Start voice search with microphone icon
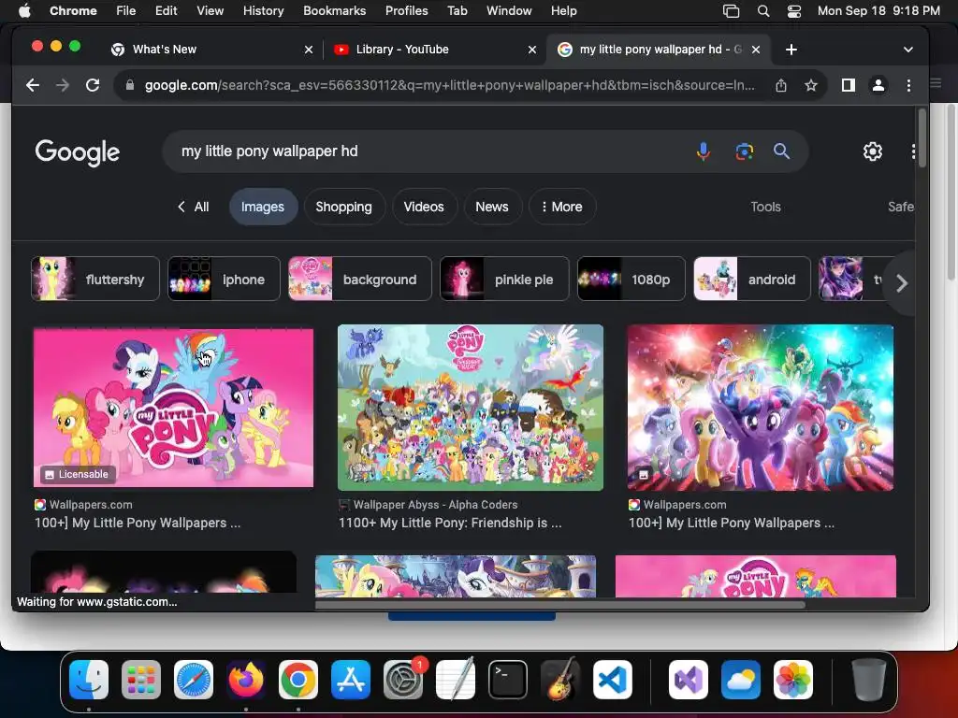Viewport: 958px width, 718px height. pyautogui.click(x=704, y=151)
